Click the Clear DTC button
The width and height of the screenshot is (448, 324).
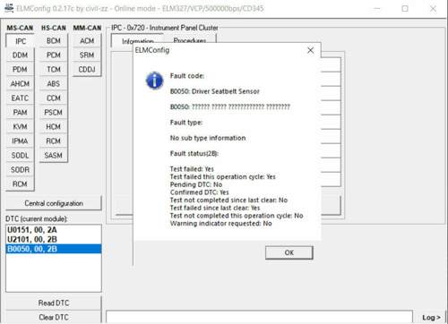point(54,317)
